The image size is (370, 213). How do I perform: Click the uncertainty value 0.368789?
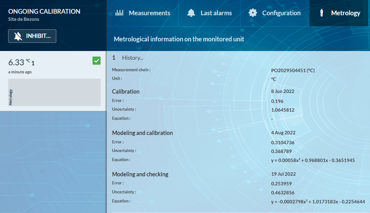coord(281,151)
